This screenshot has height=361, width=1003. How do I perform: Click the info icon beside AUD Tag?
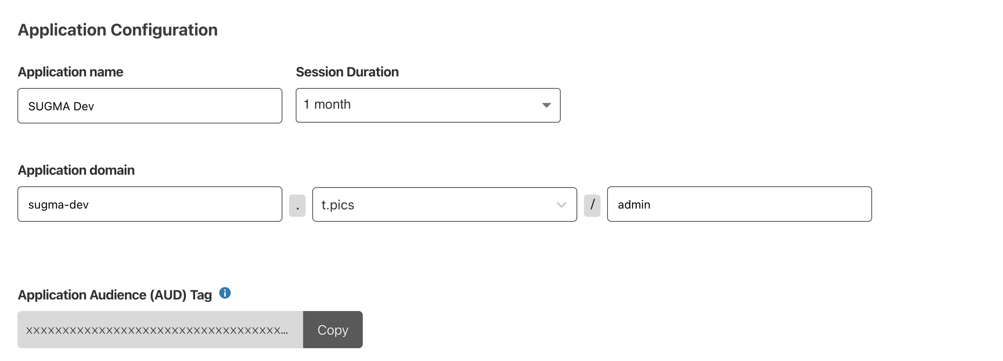(225, 293)
